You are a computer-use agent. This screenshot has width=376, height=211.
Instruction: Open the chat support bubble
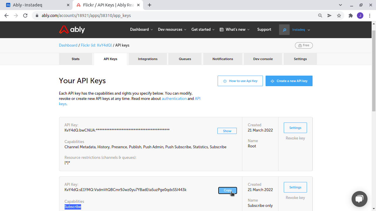[359, 199]
